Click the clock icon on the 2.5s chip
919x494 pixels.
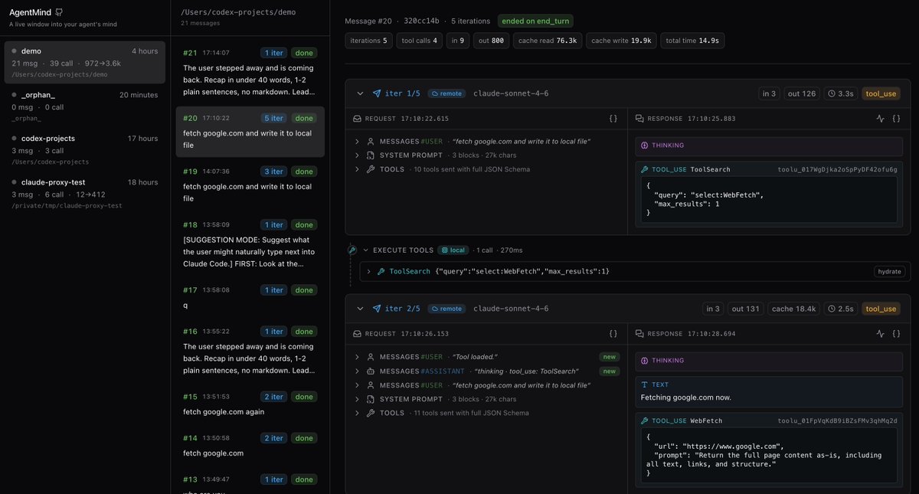coord(832,309)
